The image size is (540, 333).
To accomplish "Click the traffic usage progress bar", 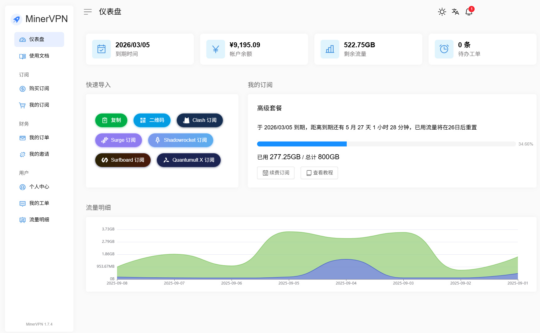I will [386, 144].
